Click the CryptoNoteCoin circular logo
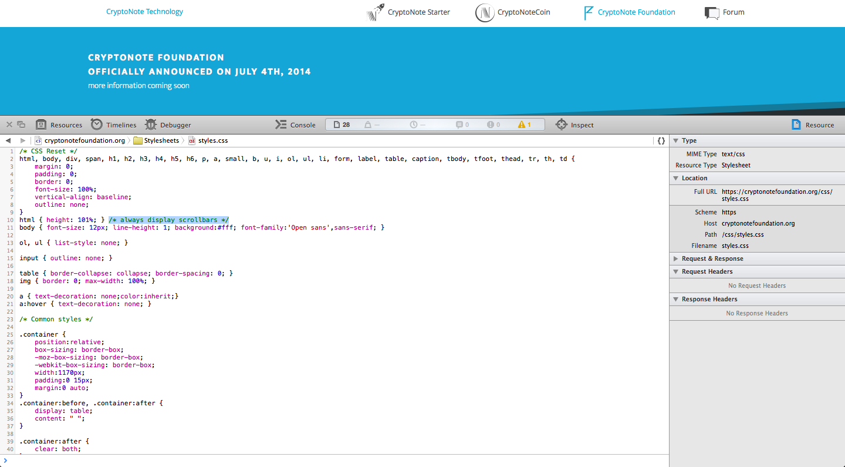The width and height of the screenshot is (845, 467). pyautogui.click(x=485, y=12)
